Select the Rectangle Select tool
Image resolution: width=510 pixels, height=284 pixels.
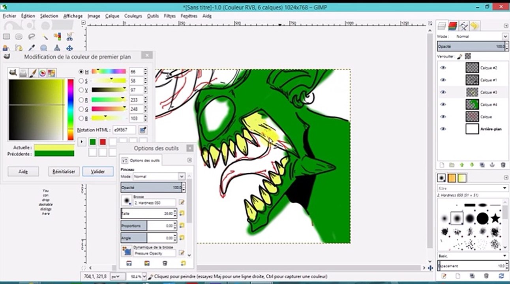[x=6, y=37]
